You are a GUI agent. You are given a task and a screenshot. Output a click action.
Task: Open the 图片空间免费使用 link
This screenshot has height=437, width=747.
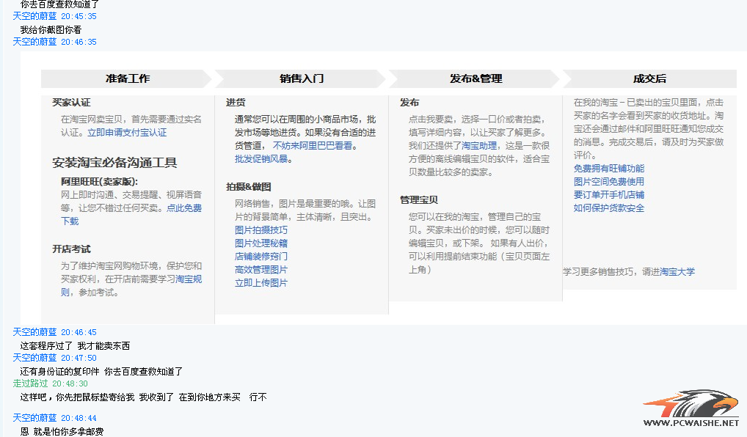pos(609,182)
